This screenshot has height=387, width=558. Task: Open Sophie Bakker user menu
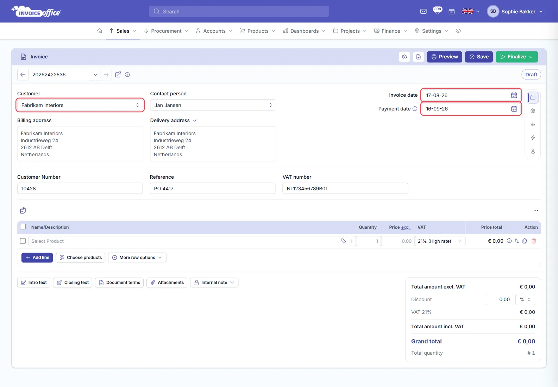(515, 12)
